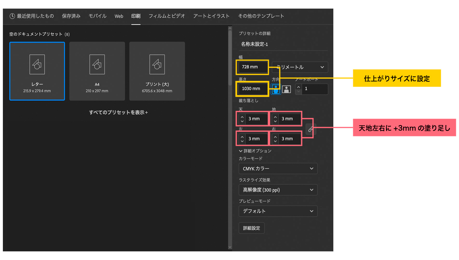This screenshot has width=459, height=260.
Task: Edit the preset name 名称未設定-1
Action: pyautogui.click(x=283, y=44)
